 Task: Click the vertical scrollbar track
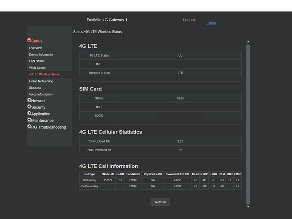(x=248, y=124)
